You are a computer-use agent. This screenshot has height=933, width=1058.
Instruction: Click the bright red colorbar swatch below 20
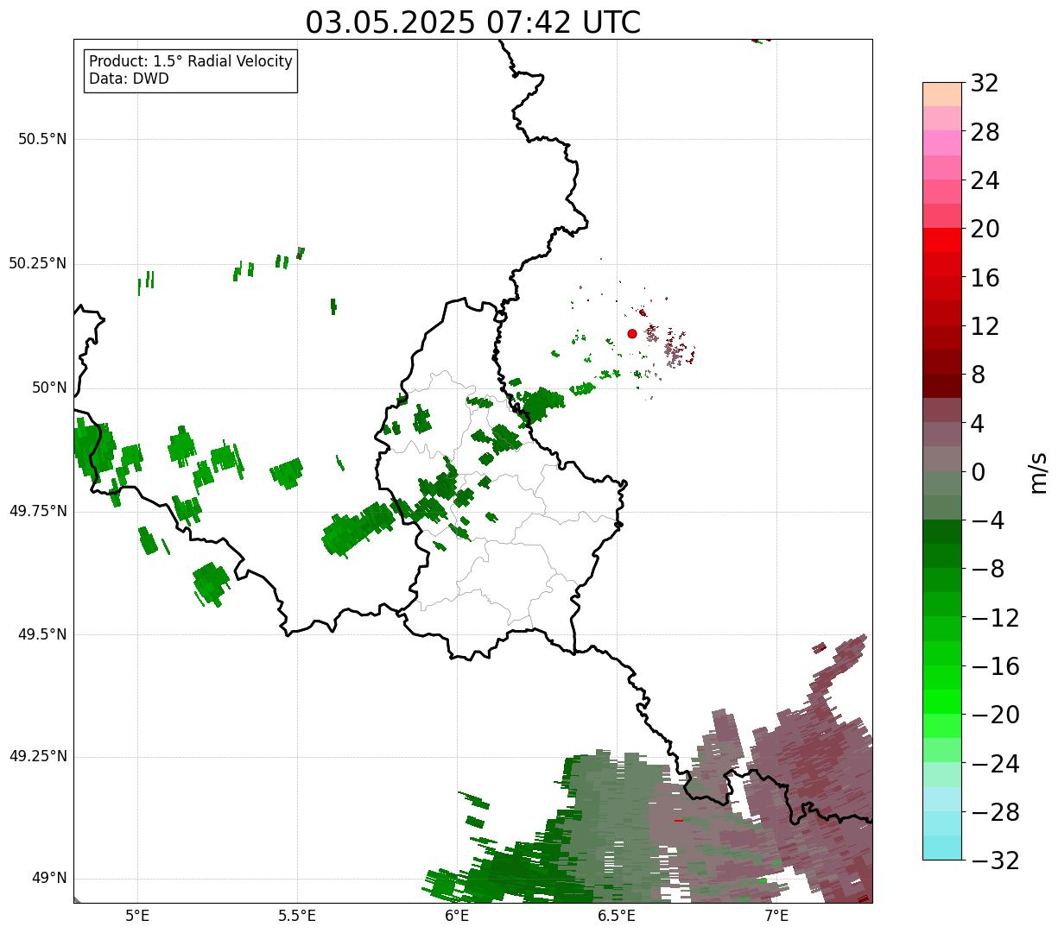pos(942,240)
